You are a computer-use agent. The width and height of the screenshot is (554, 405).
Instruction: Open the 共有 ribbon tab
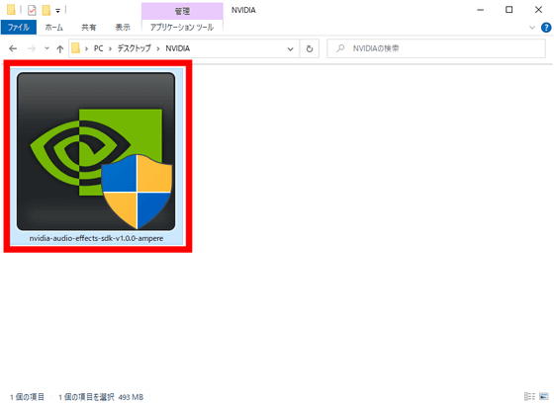(88, 28)
